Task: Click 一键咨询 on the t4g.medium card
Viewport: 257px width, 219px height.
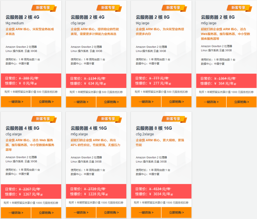Action: coord(16,102)
